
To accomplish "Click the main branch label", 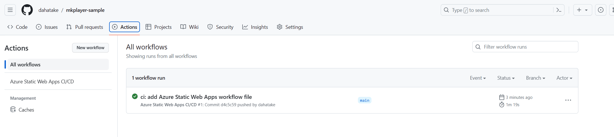I will click(365, 100).
